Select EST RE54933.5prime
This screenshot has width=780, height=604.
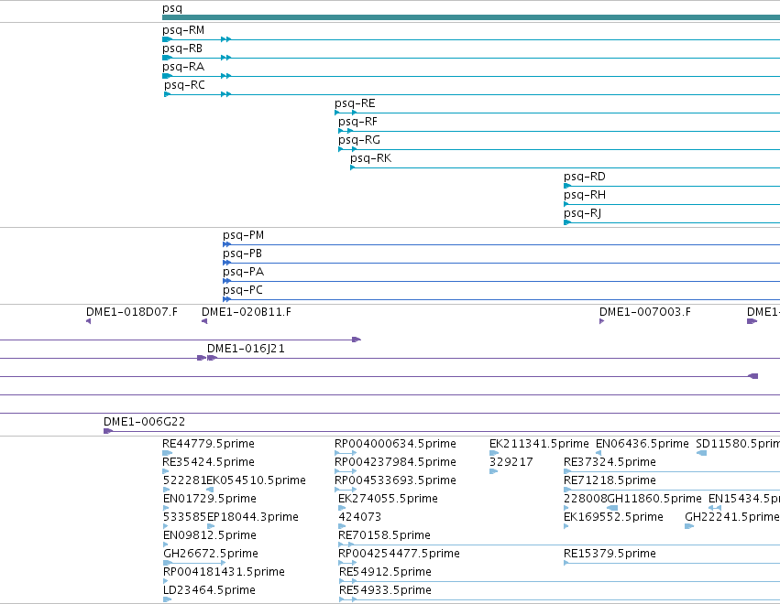pos(385,590)
